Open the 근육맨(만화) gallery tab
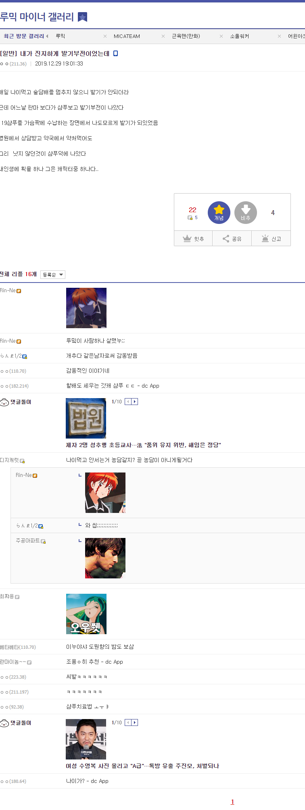Image resolution: width=305 pixels, height=810 pixels. (186, 36)
